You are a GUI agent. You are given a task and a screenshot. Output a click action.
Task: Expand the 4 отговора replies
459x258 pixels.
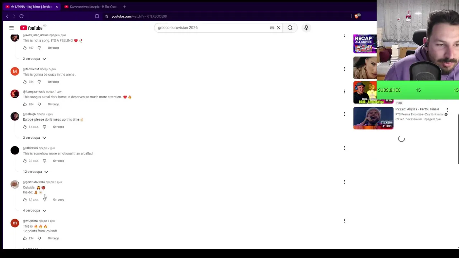pyautogui.click(x=34, y=210)
